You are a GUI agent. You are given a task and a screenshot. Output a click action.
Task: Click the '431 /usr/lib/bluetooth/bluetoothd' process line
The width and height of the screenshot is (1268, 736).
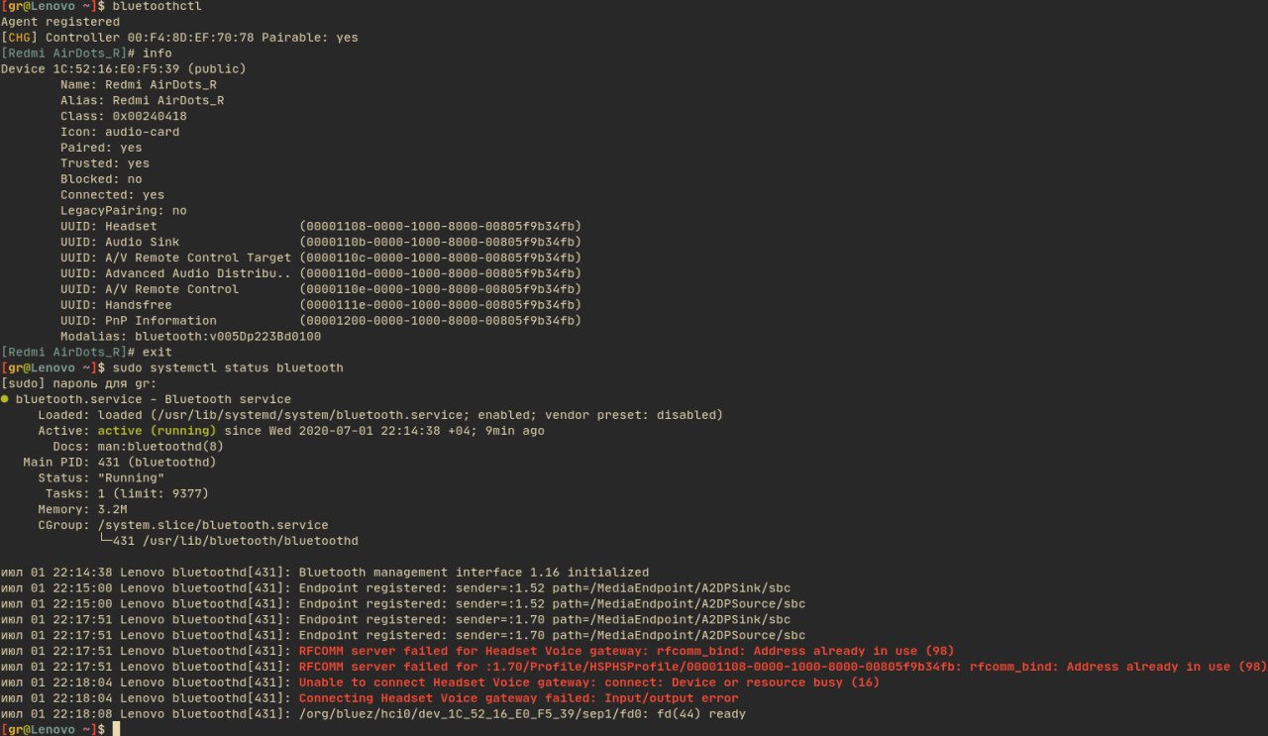pyautogui.click(x=236, y=541)
